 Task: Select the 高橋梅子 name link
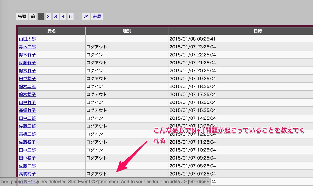point(27,174)
